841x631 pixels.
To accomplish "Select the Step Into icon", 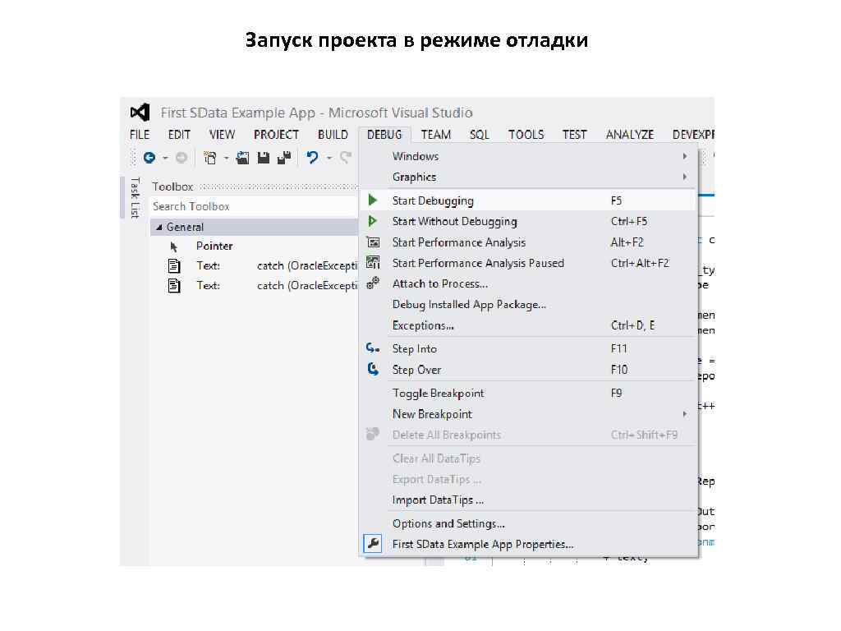I will click(x=373, y=348).
